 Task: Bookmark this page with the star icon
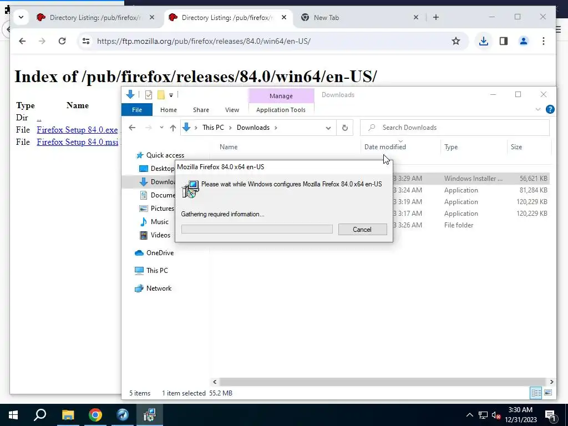[x=456, y=41]
